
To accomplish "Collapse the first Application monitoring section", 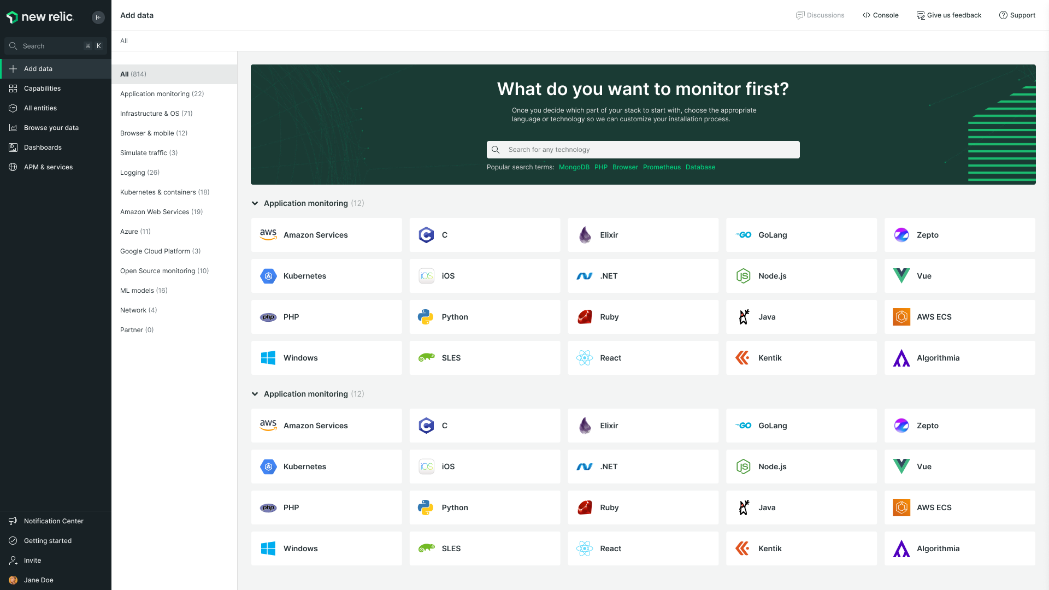I will (255, 203).
